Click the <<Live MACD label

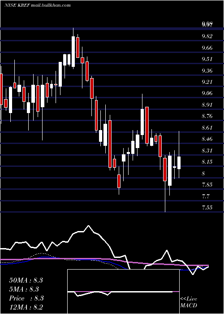point(189,302)
